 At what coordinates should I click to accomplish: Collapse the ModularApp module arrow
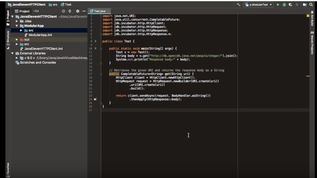point(17,26)
